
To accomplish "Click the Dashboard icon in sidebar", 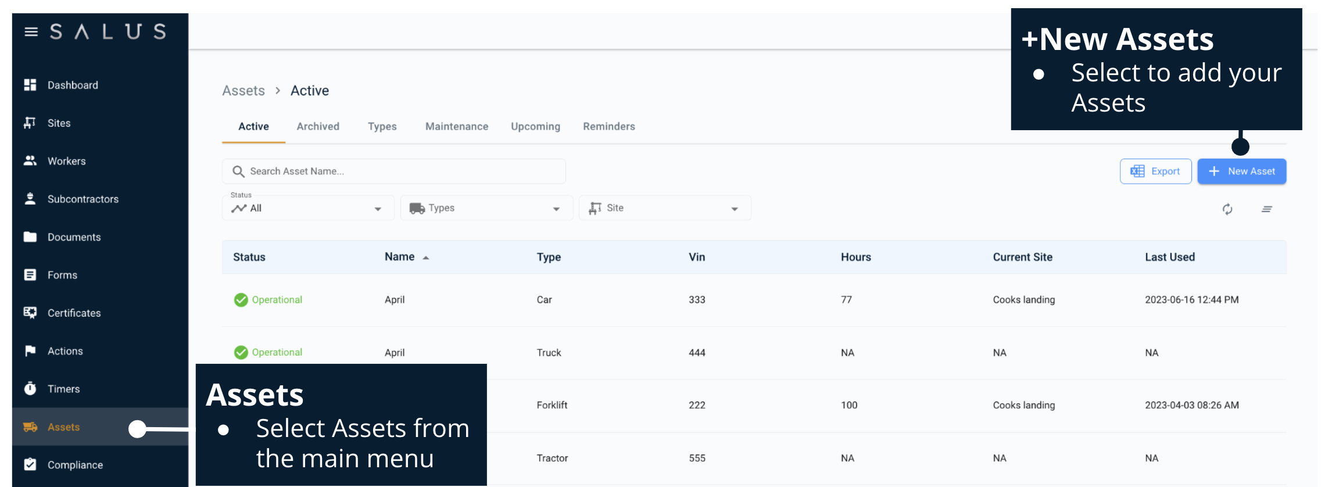I will (30, 85).
